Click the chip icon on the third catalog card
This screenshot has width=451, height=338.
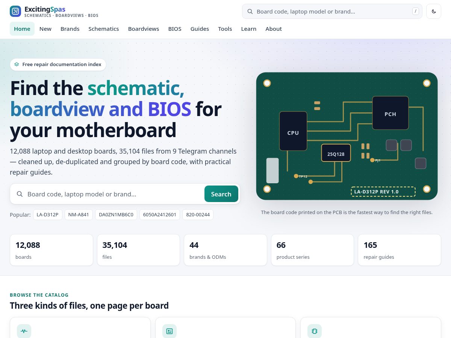point(315,331)
